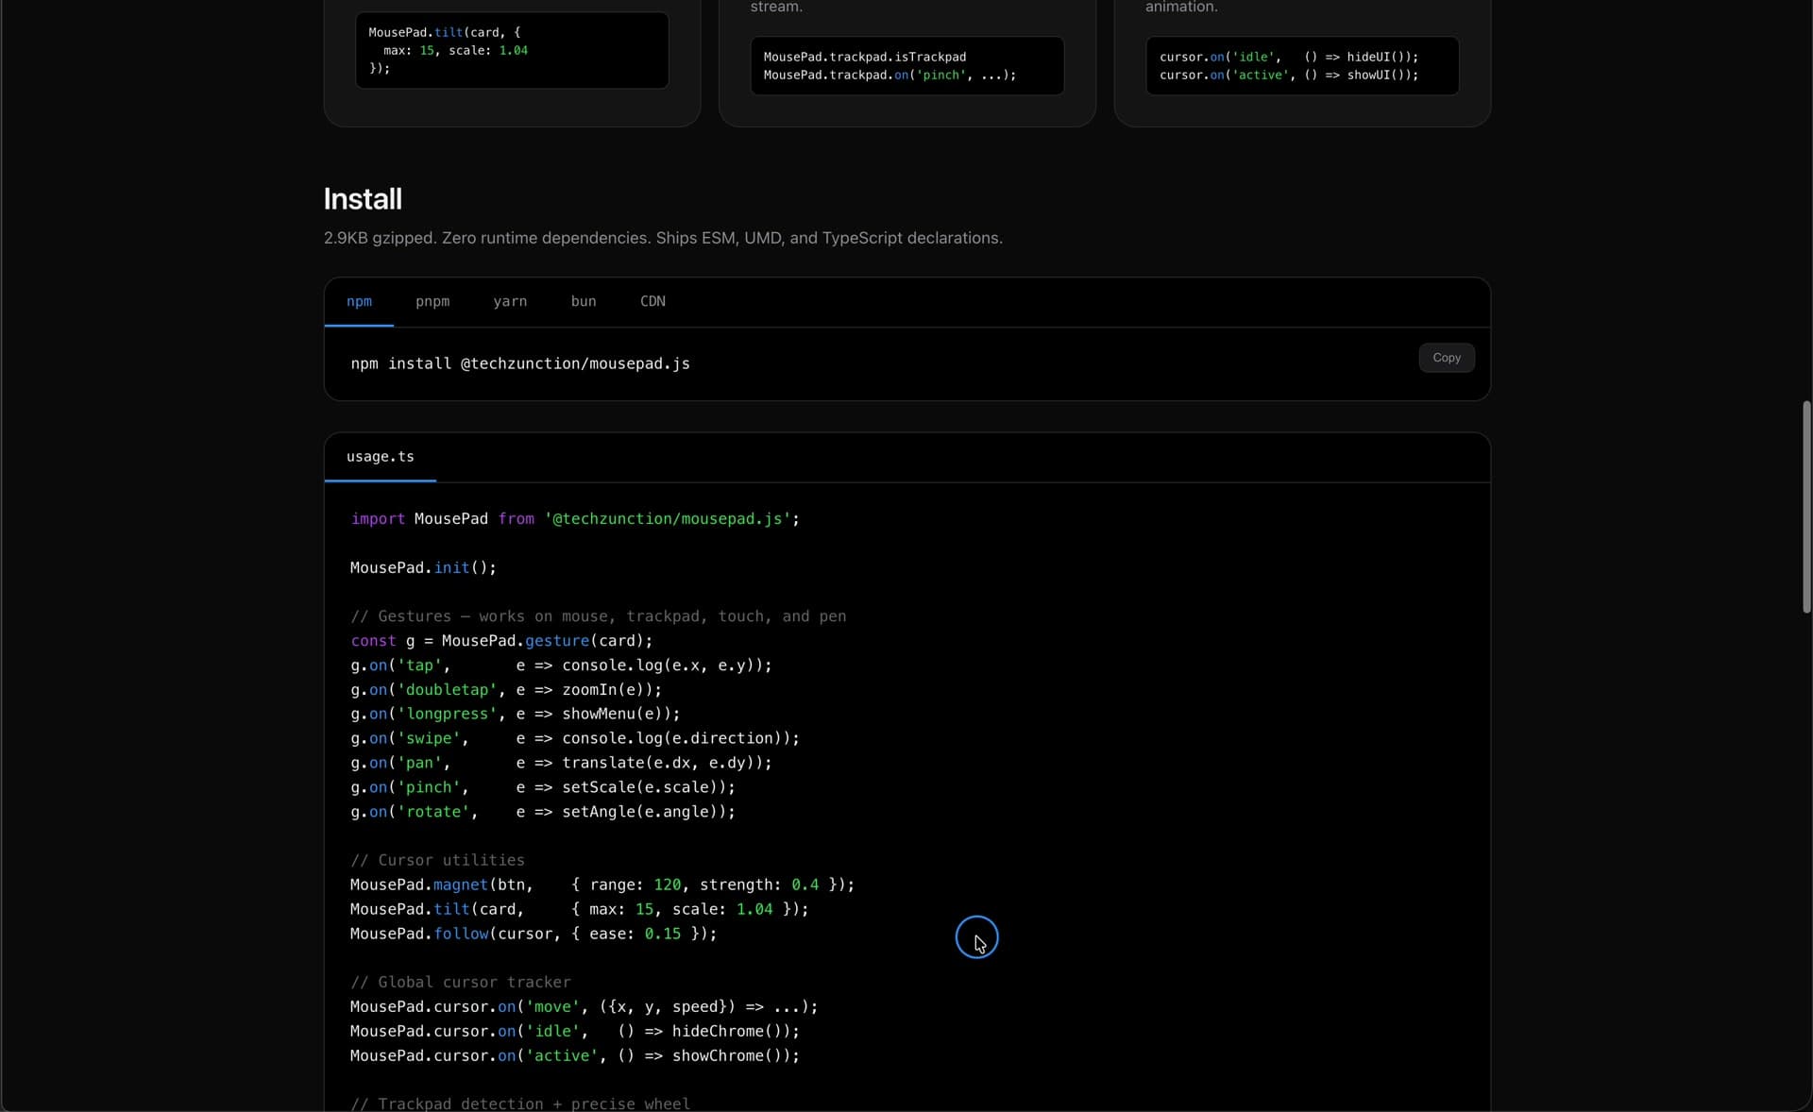Click the g.on('pinch') handler line
Image resolution: width=1813 pixels, height=1112 pixels.
[x=543, y=787]
